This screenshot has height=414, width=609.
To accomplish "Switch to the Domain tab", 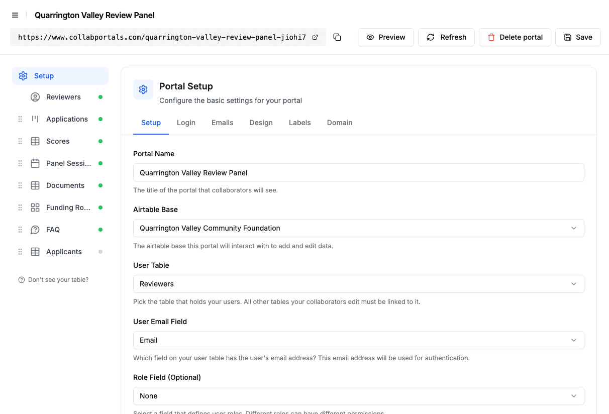I will tap(340, 123).
